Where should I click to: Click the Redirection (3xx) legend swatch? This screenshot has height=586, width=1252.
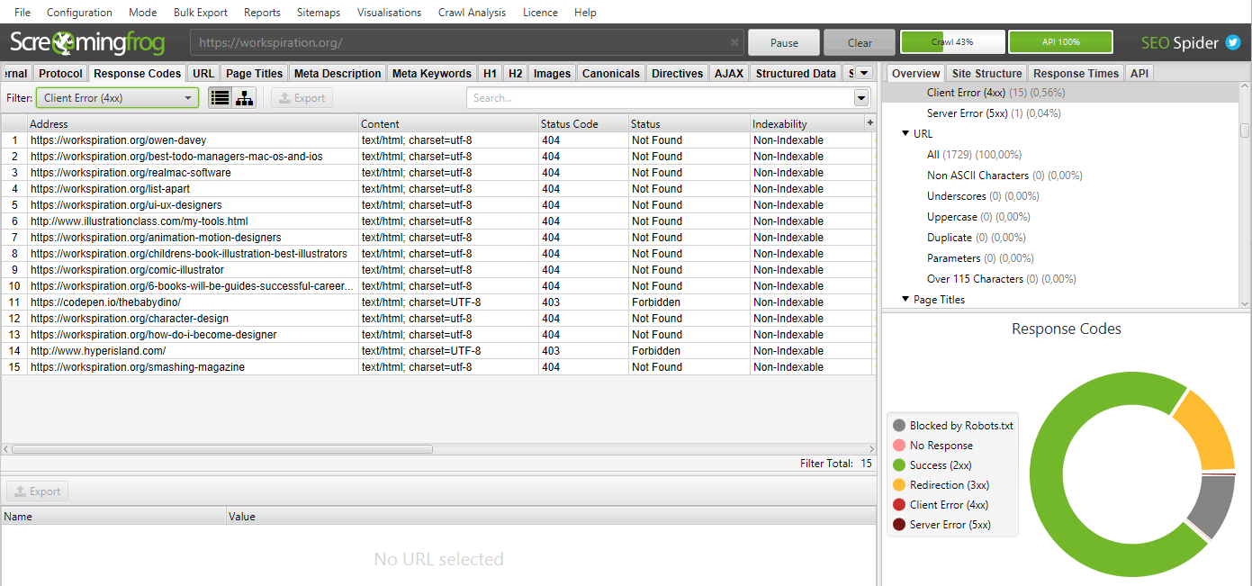click(898, 485)
